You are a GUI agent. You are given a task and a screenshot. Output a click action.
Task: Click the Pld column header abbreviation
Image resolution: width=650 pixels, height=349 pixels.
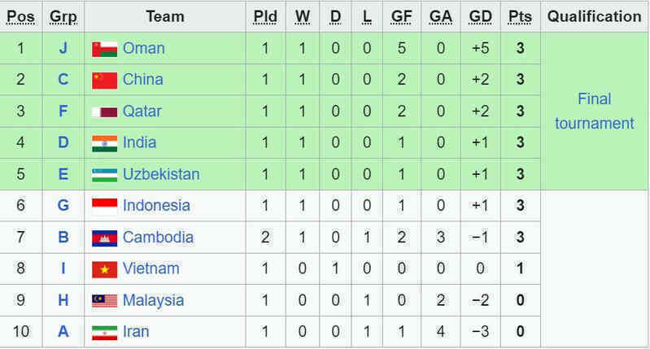(x=265, y=16)
